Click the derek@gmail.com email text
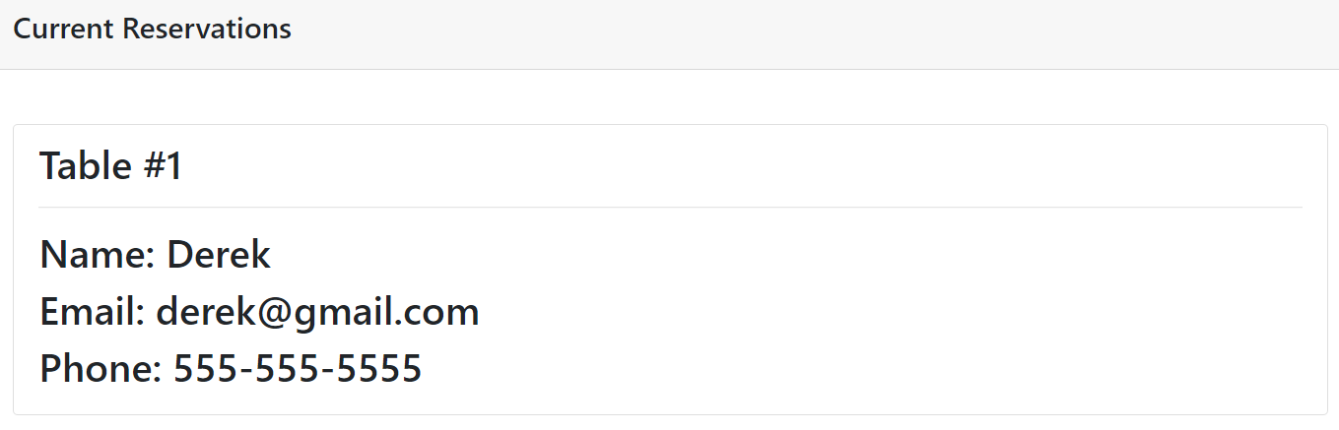The height and width of the screenshot is (430, 1339). pos(318,313)
